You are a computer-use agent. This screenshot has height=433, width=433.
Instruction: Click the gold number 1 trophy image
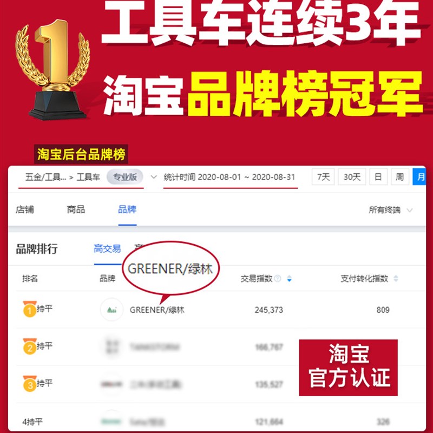point(53,70)
